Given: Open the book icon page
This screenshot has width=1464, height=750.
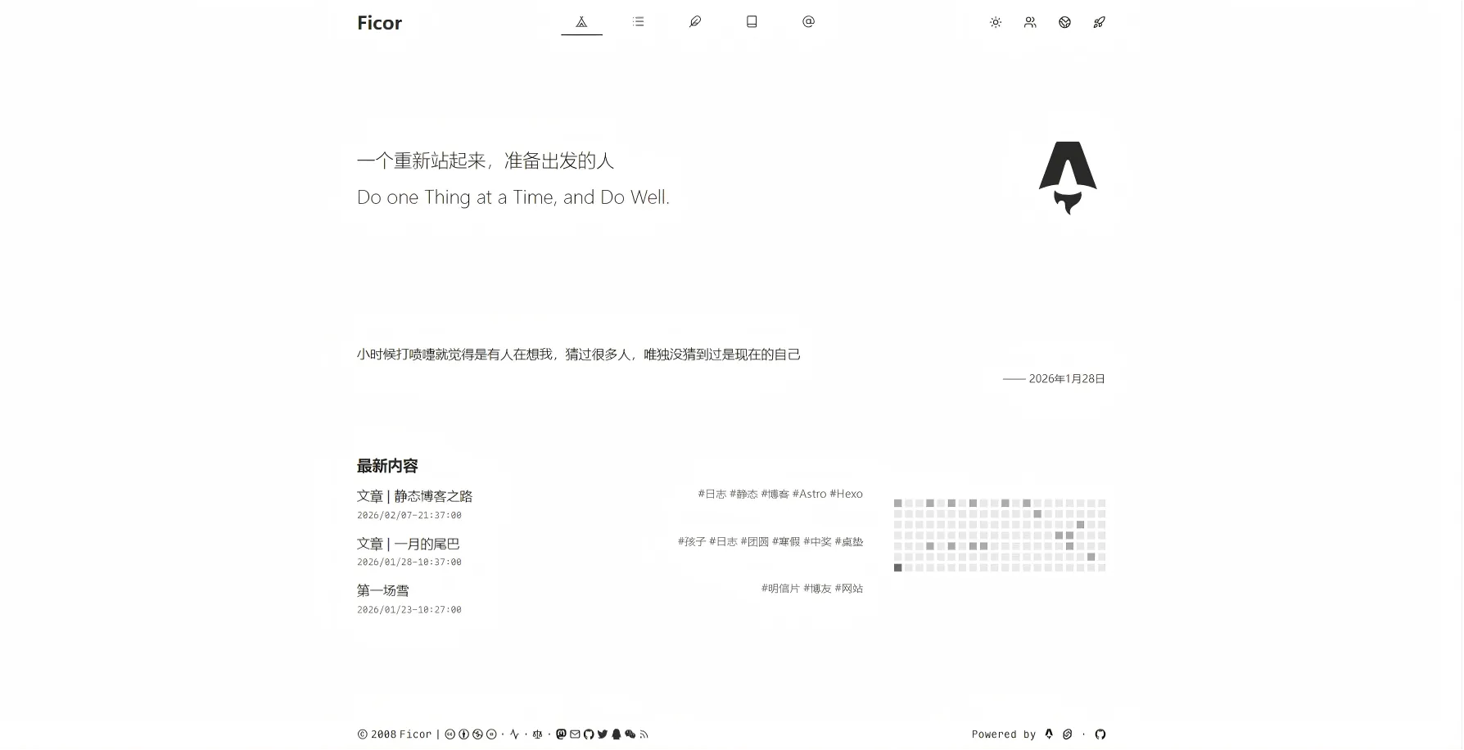Looking at the screenshot, I should point(752,22).
